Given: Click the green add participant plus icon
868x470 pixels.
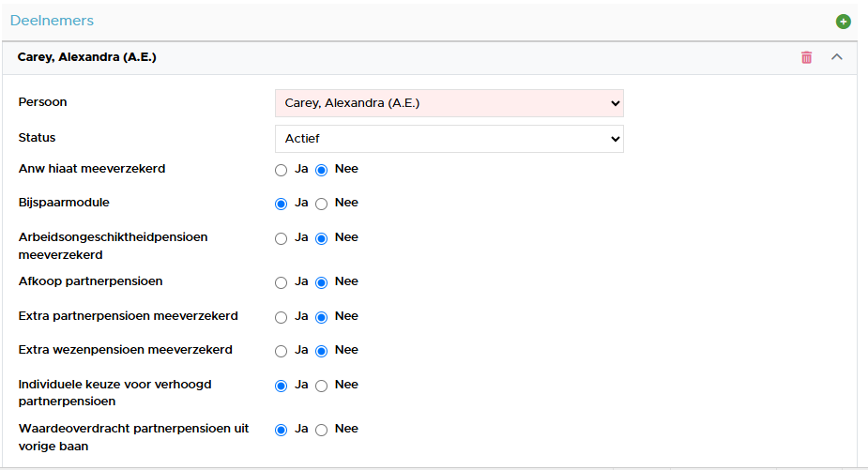Looking at the screenshot, I should (x=843, y=22).
